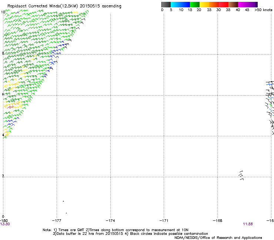This screenshot has width=274, height=240.
Task: Click the title 'Rapidscat Corrected Winds(12.5KM) 20150515 ascending'
Action: pyautogui.click(x=64, y=6)
